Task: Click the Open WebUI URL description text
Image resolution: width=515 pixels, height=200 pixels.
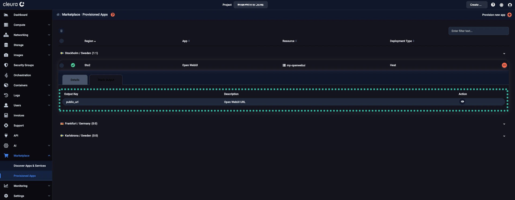Action: (235, 102)
